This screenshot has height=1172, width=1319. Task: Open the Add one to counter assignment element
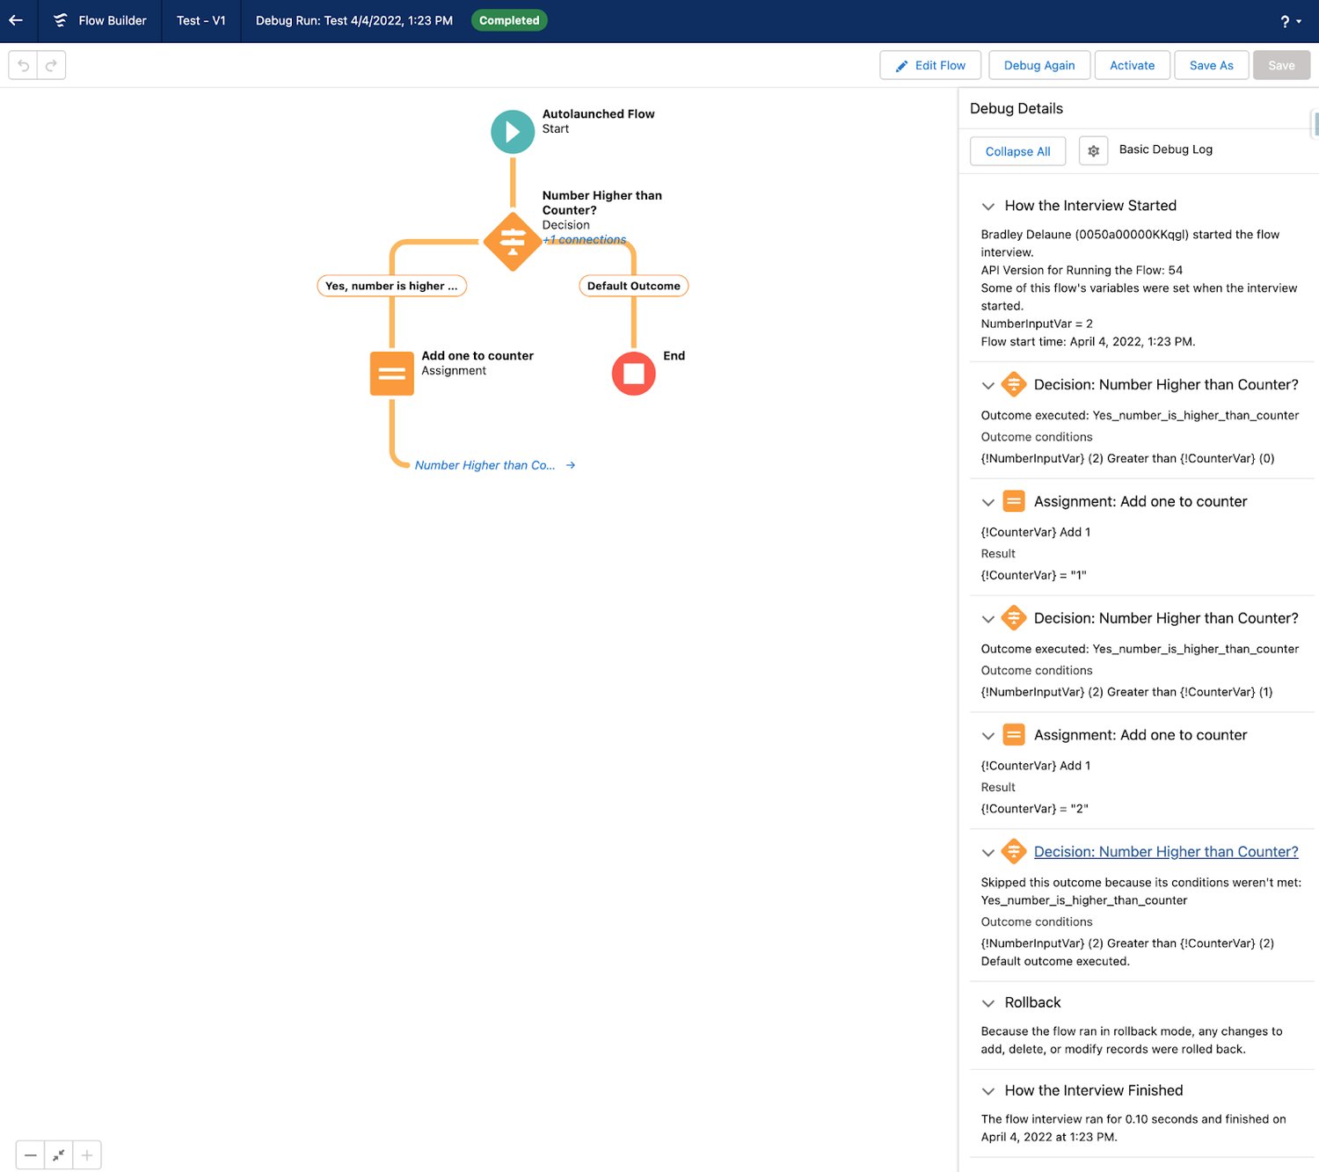click(x=391, y=373)
